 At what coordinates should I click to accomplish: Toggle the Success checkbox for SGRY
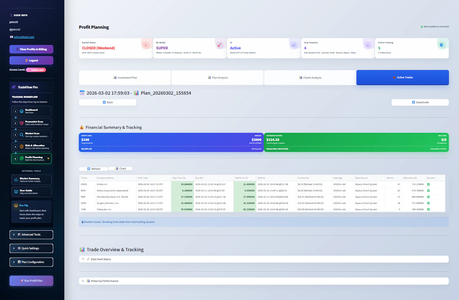pyautogui.click(x=428, y=203)
